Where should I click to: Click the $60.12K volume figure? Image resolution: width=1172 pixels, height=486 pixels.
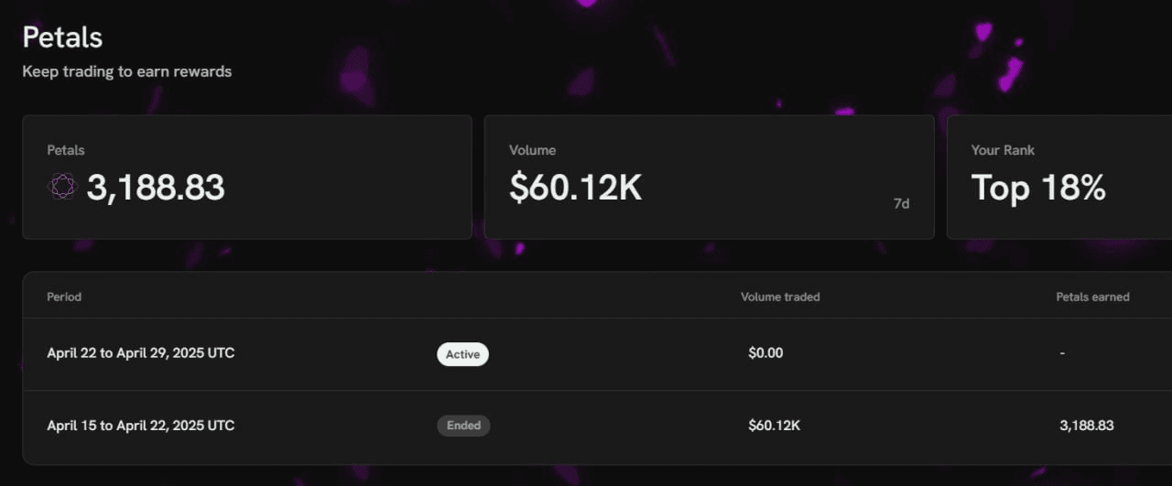tap(575, 188)
